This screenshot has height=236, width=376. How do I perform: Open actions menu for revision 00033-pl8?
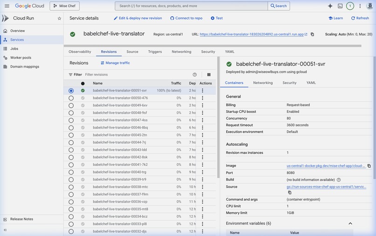[202, 224]
